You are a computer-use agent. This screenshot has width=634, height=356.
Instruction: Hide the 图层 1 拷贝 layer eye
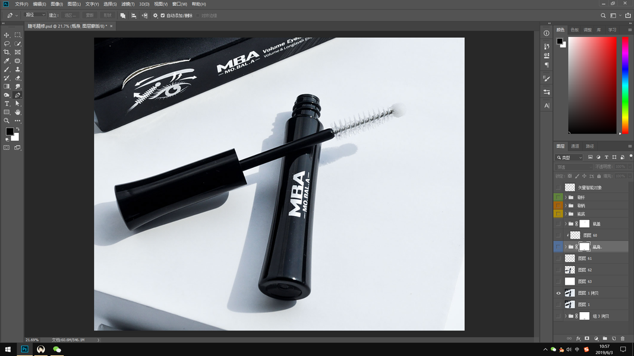[x=559, y=293]
